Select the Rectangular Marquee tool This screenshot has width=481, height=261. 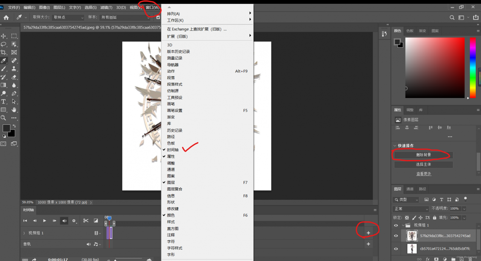pos(14,36)
